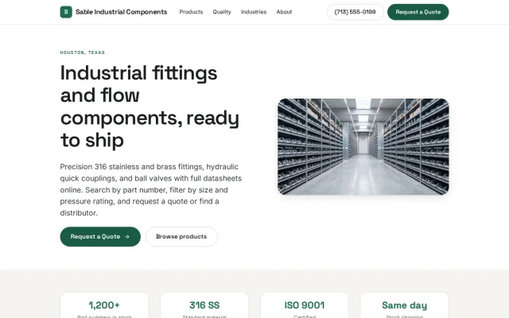This screenshot has height=318, width=509.
Task: Open the Products menu item
Action: click(x=191, y=12)
